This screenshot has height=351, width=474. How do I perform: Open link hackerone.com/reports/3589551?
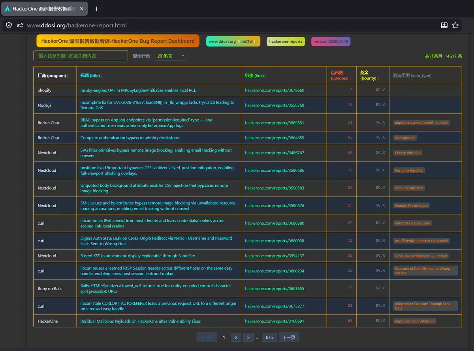(x=275, y=123)
